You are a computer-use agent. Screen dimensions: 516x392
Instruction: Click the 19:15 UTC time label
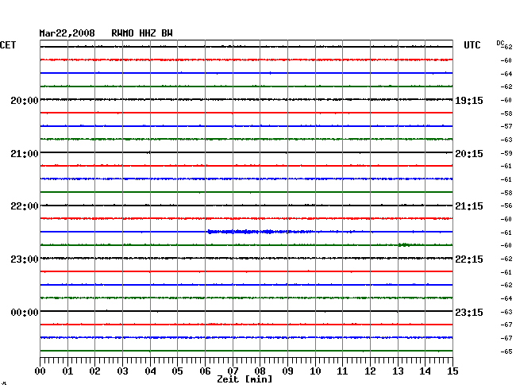469,101
